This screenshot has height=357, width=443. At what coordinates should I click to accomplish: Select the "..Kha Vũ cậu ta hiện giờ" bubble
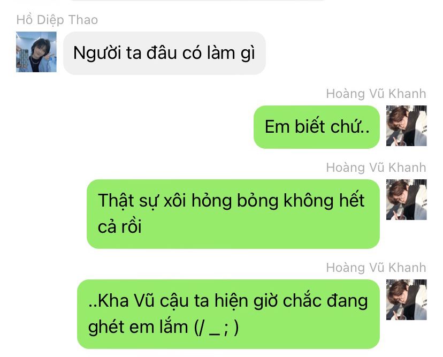coord(228,314)
